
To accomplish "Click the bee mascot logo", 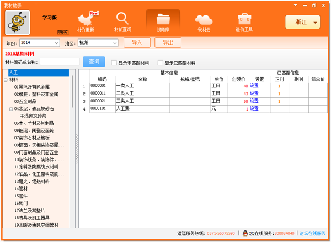I will pyautogui.click(x=18, y=22).
